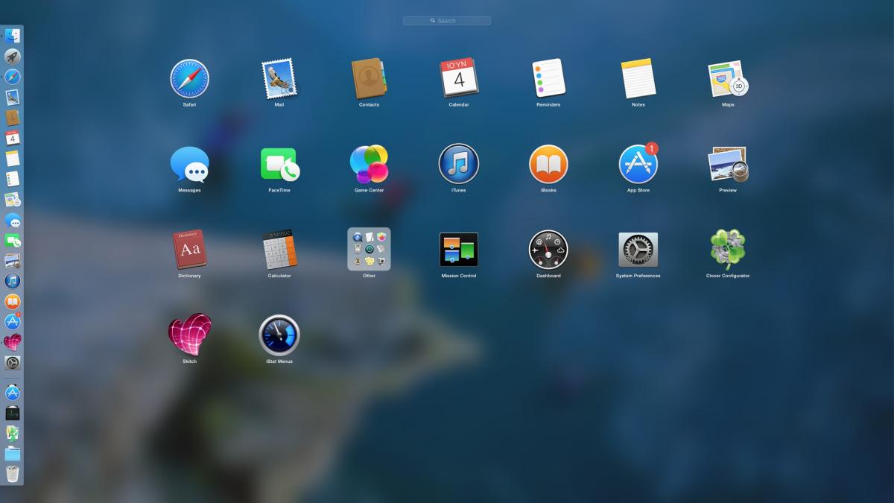Screen dimensions: 894x503
Task: Open iTunes from the Dock
Action: [13, 281]
